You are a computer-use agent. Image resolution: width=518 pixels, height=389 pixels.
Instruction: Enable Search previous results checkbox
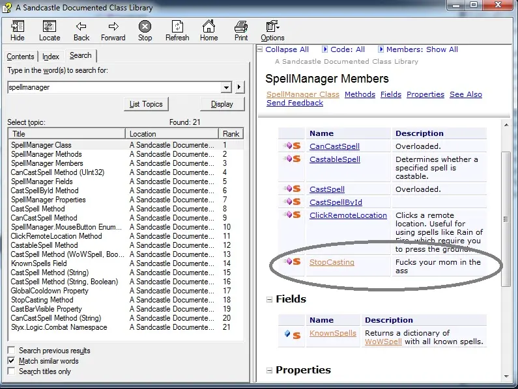click(x=11, y=351)
